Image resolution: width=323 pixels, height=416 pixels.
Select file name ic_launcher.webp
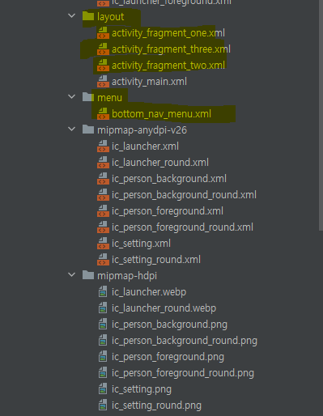[149, 292]
